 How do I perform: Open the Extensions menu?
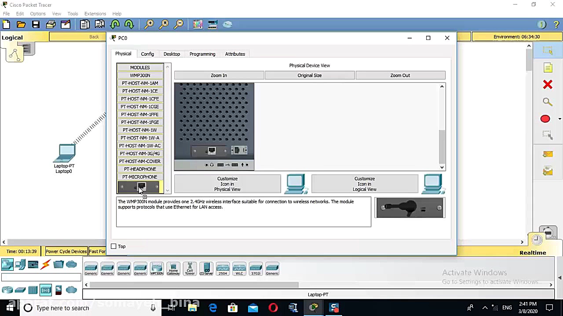click(95, 14)
